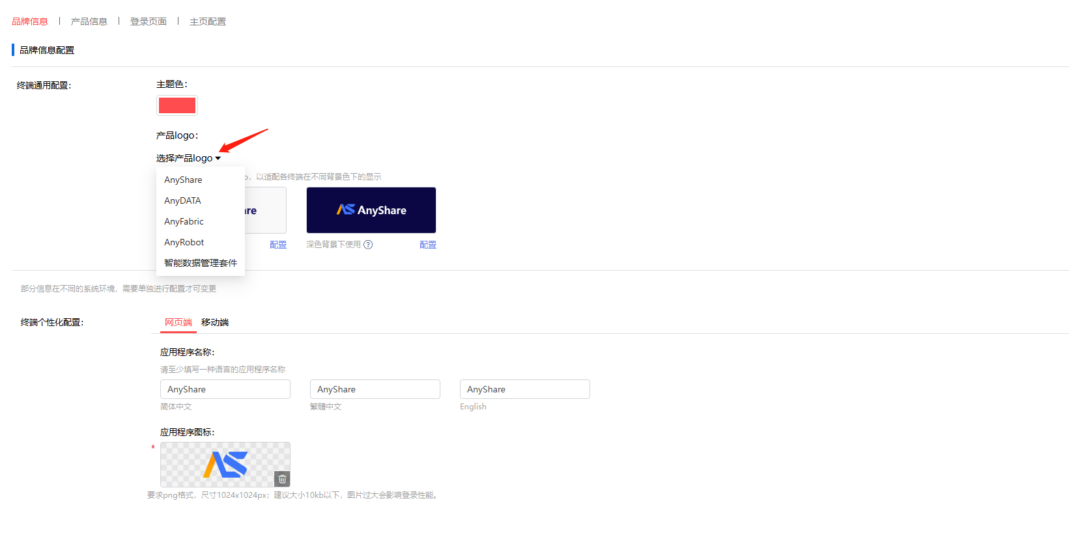Click the 主题色 label
Viewport: 1069px width, 546px height.
tap(172, 84)
